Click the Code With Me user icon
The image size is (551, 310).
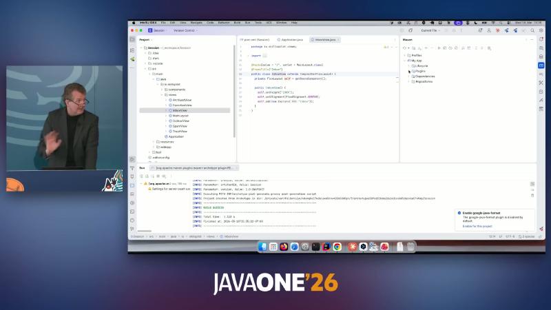click(489, 30)
